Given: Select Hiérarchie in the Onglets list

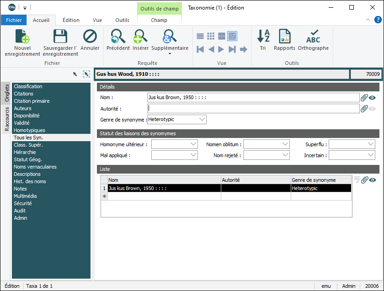Looking at the screenshot, I should point(25,152).
